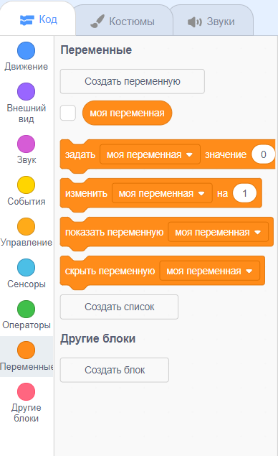Open variable dropdown in задать block

(150, 154)
